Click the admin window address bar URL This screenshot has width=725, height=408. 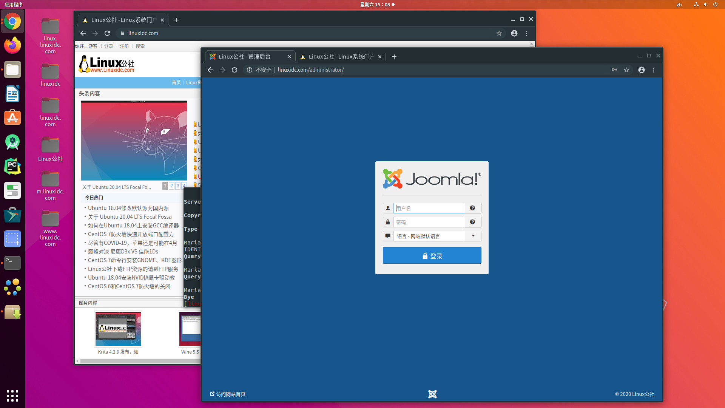(x=311, y=70)
